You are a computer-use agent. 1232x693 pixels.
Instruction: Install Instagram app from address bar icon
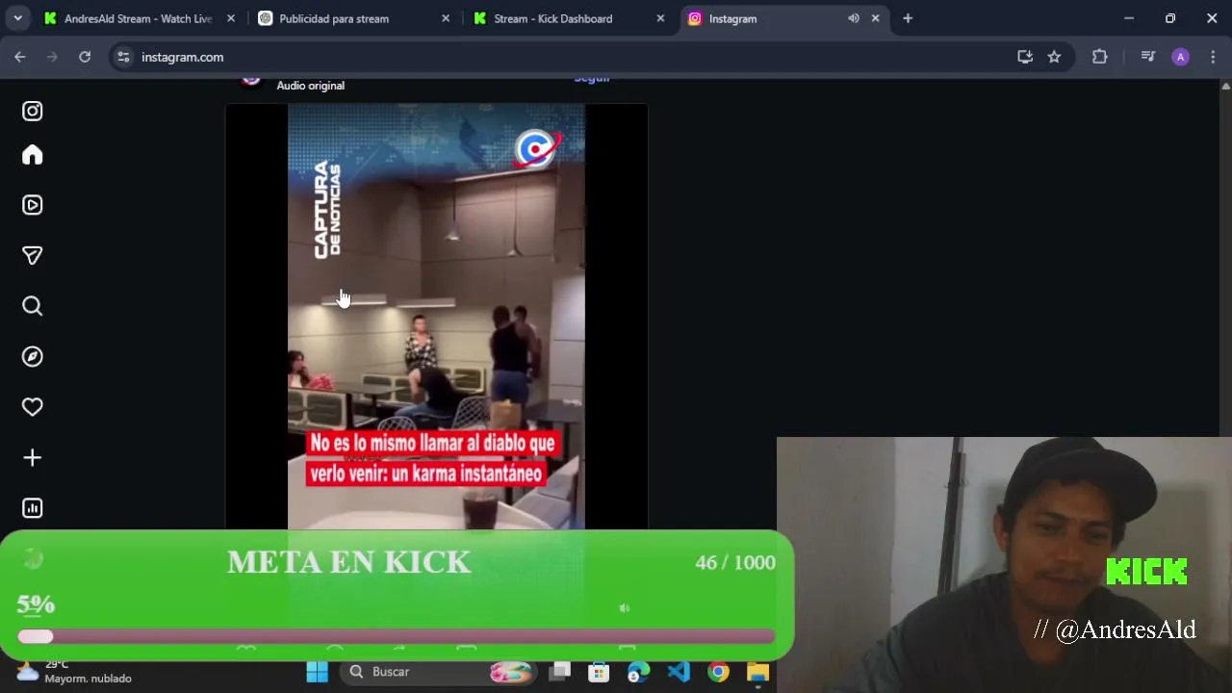click(1025, 57)
